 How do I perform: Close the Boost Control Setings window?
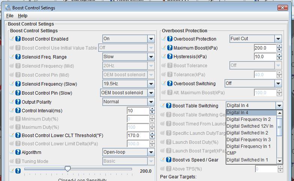[x=283, y=8]
